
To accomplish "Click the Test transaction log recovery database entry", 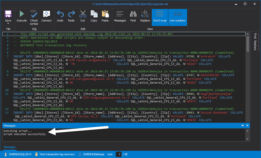I will (57, 154).
